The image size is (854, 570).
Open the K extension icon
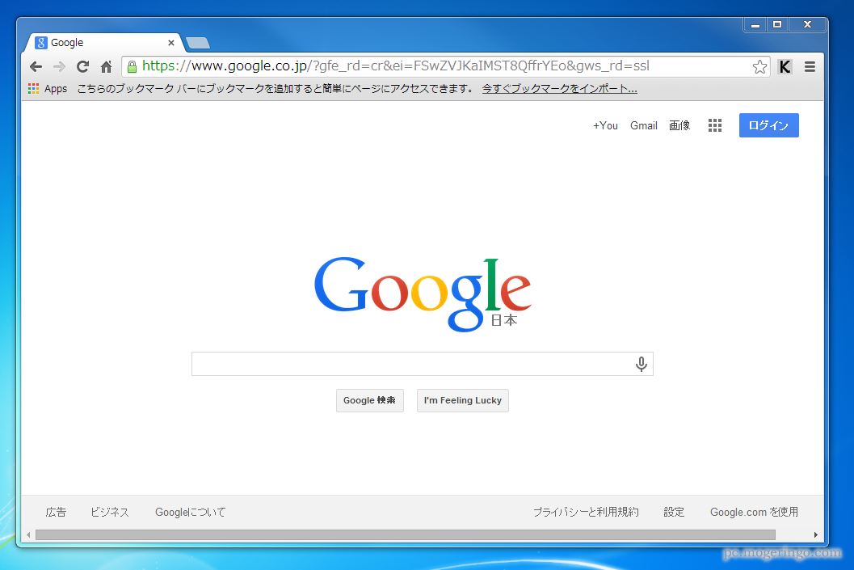785,66
